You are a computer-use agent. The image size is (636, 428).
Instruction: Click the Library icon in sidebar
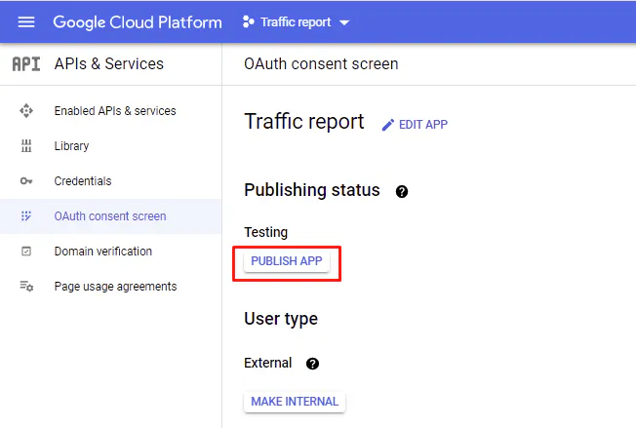pos(26,146)
